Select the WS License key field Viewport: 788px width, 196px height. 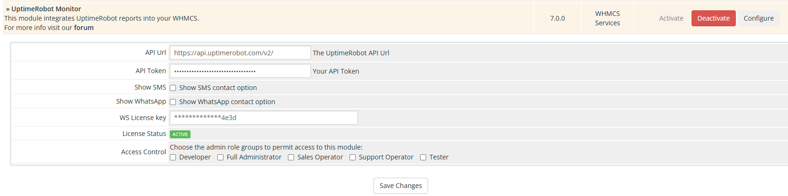(263, 118)
